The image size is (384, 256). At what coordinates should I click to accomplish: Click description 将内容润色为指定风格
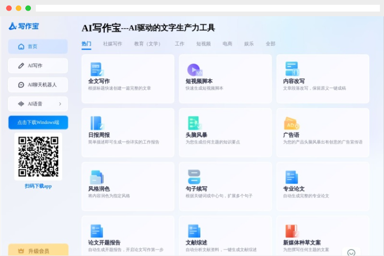(109, 196)
